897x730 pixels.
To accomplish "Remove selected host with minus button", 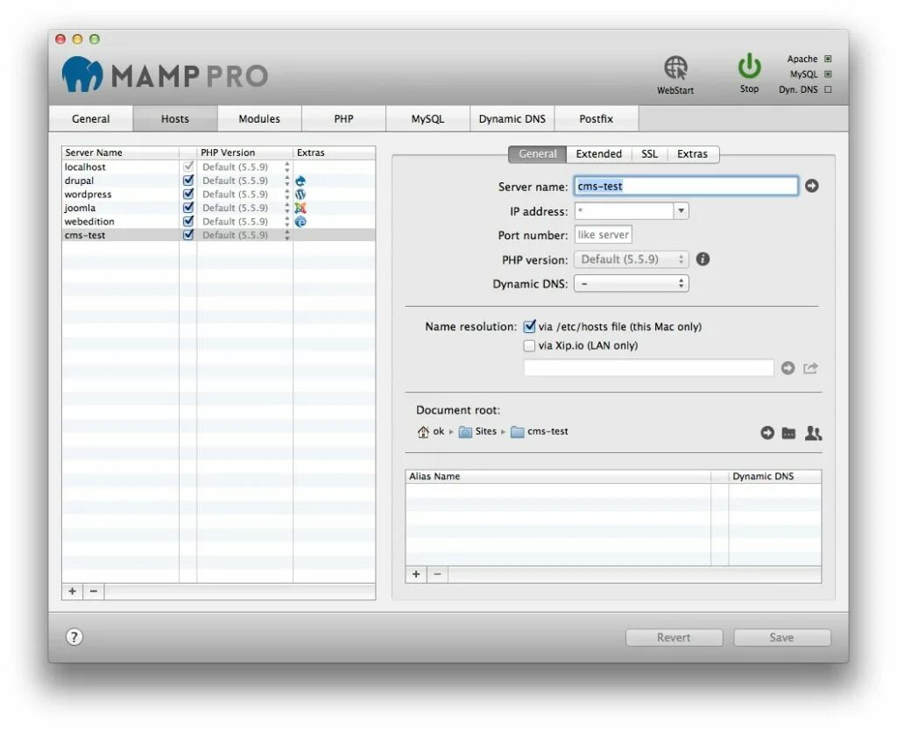I will [x=94, y=592].
